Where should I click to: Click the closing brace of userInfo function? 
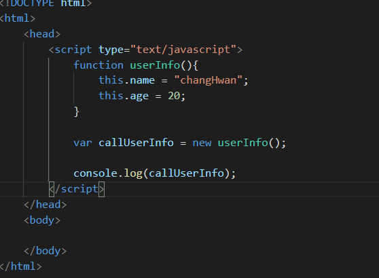[x=76, y=111]
